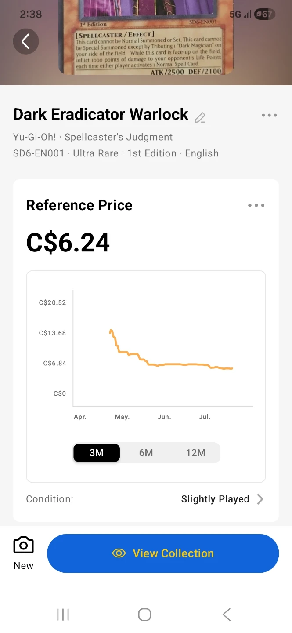The image size is (292, 633).
Task: Select the 3M chart range
Action: pyautogui.click(x=97, y=453)
